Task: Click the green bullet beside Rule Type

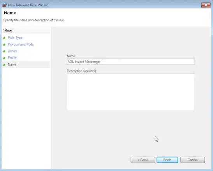Action: pyautogui.click(x=4, y=38)
